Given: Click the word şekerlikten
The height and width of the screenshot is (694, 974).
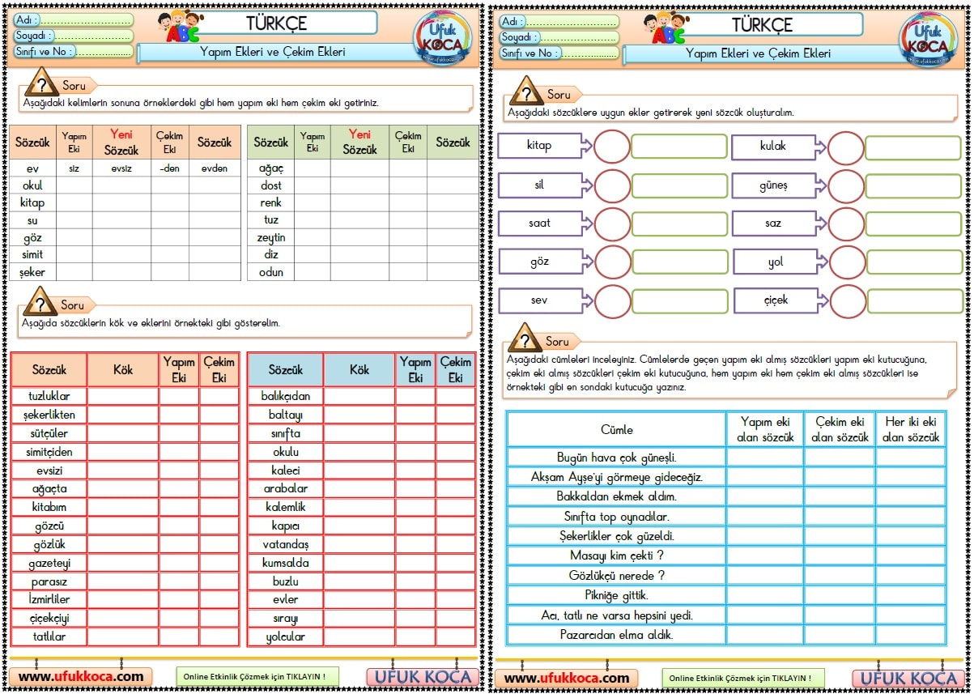Looking at the screenshot, I should pyautogui.click(x=49, y=415).
